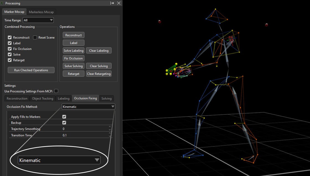Click the Solve Solving button
The height and width of the screenshot is (176, 310).
coord(74,66)
